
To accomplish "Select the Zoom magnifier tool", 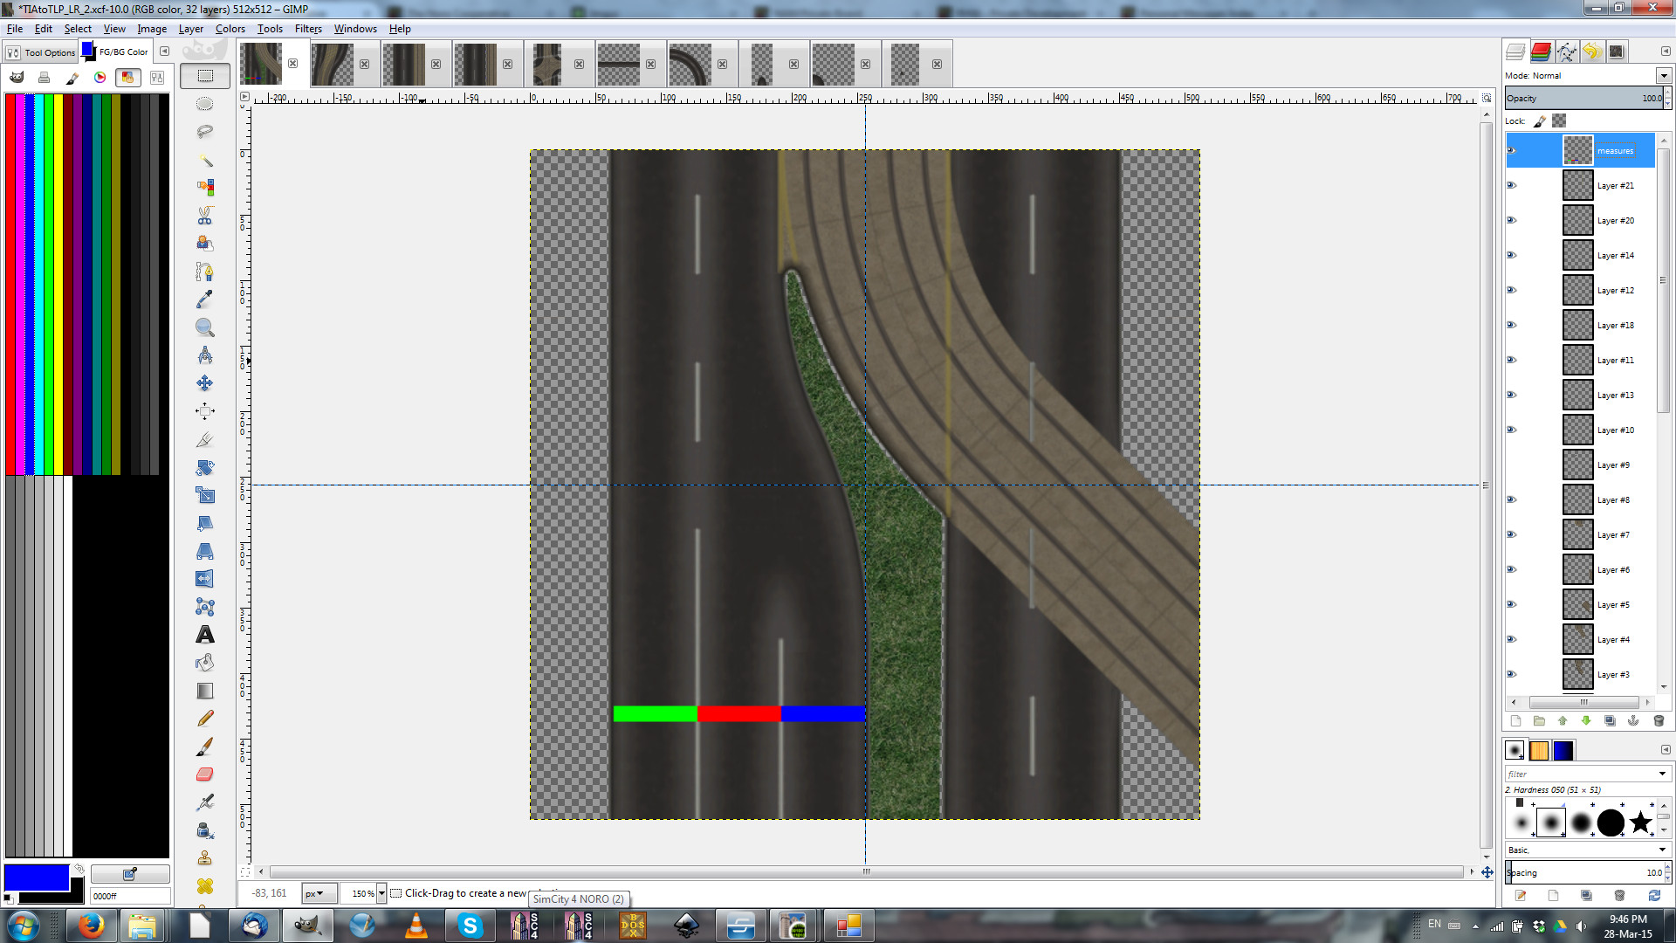I will click(x=205, y=327).
